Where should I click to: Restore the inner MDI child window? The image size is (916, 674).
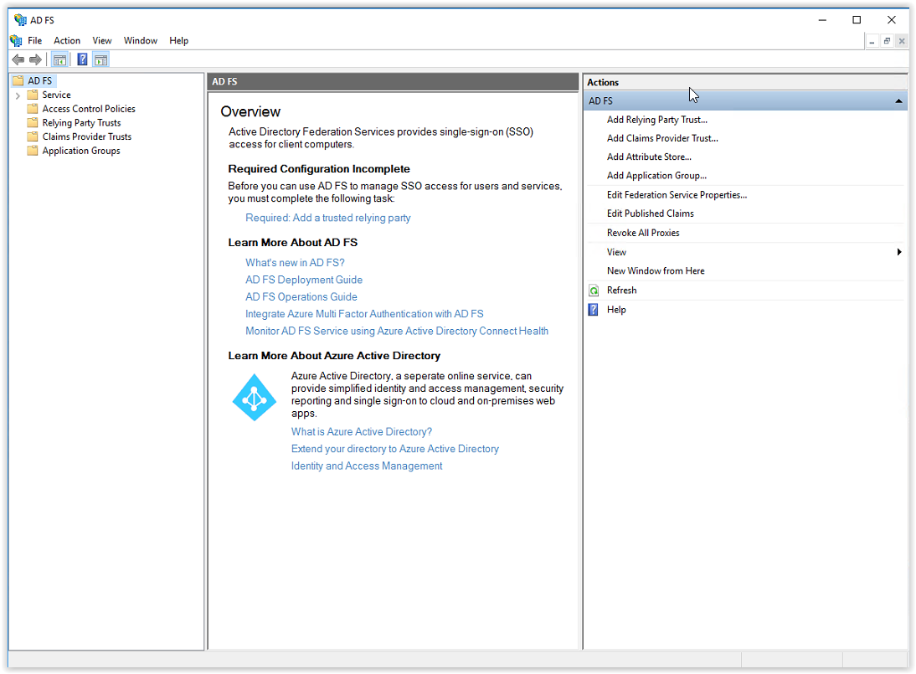click(887, 41)
